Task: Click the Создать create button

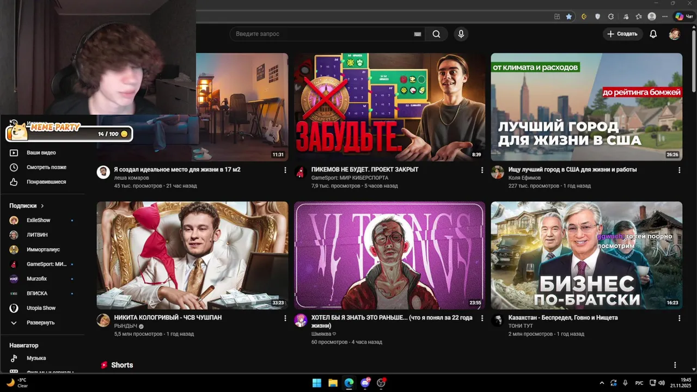Action: (x=622, y=34)
